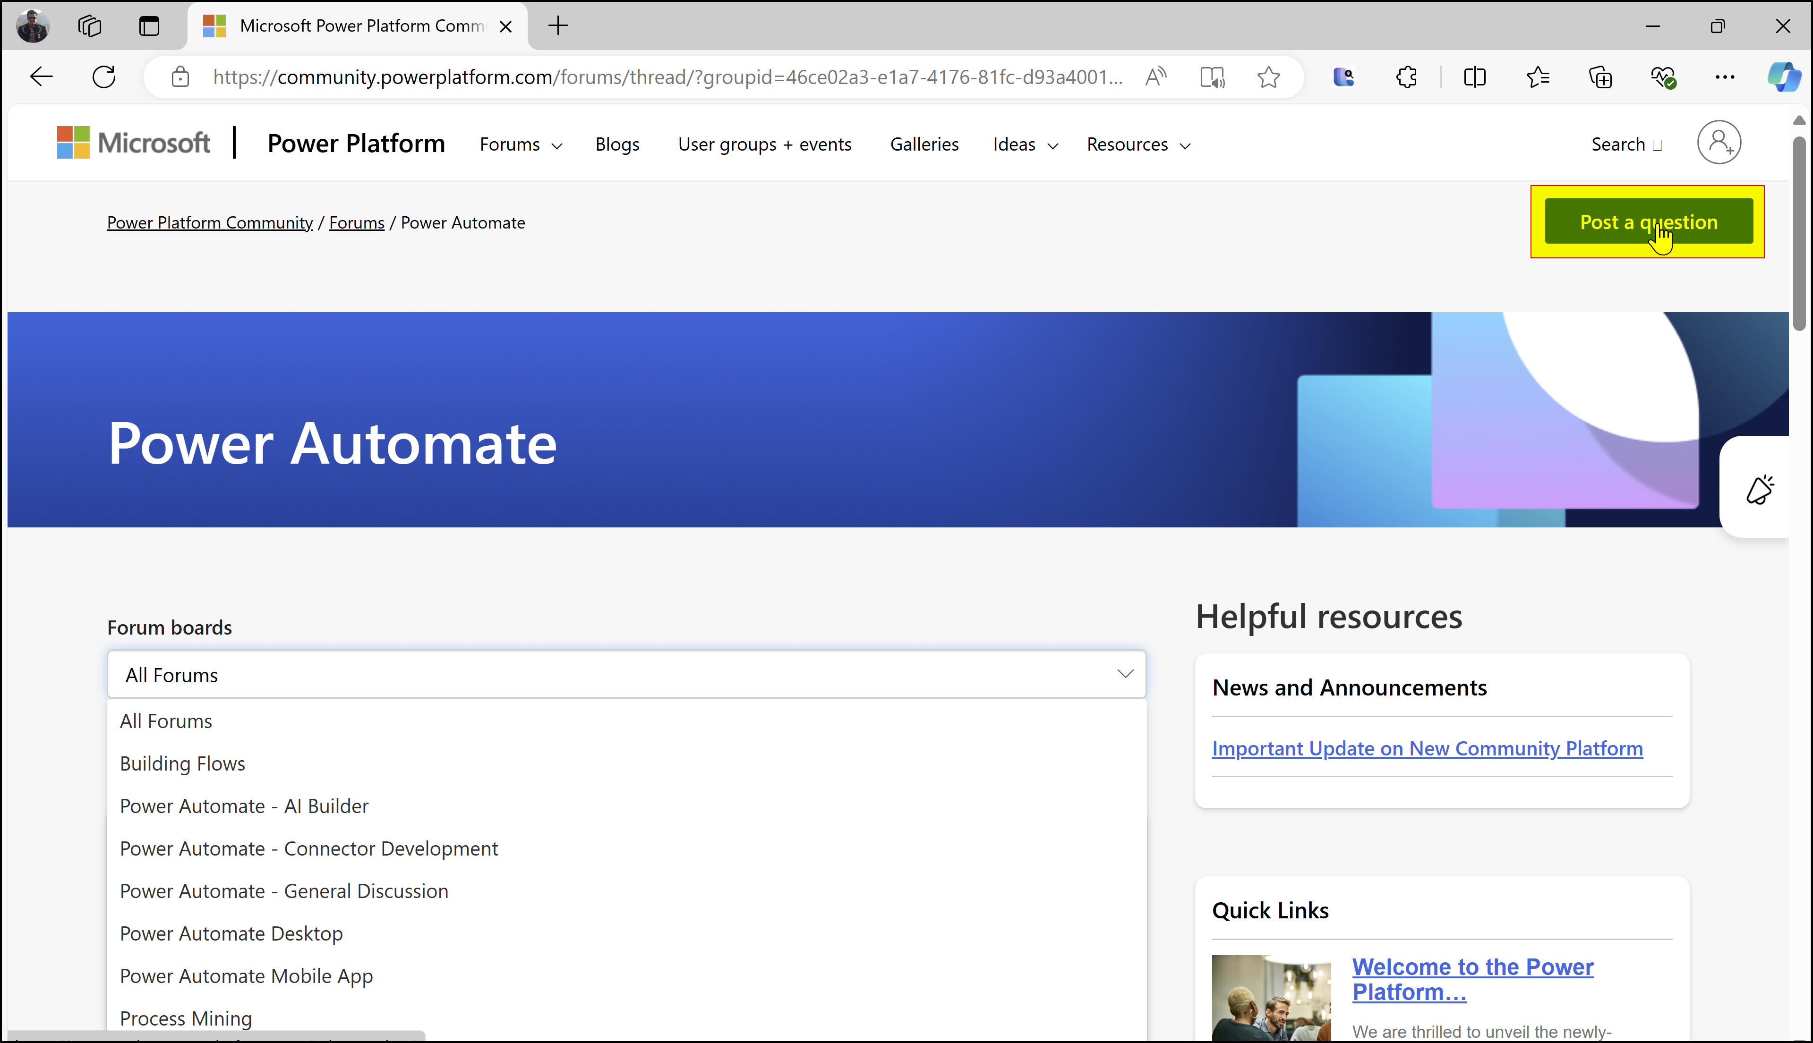The image size is (1813, 1043).
Task: Open the Galleries page
Action: 924,144
